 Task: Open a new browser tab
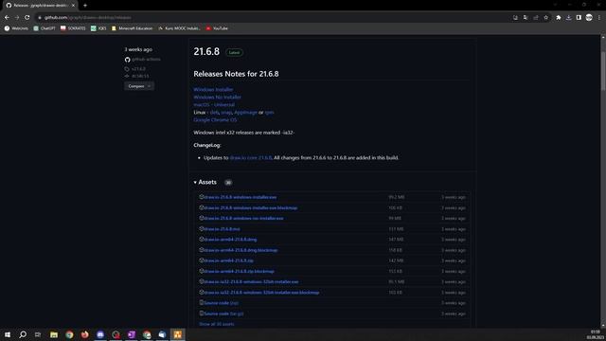[x=85, y=6]
